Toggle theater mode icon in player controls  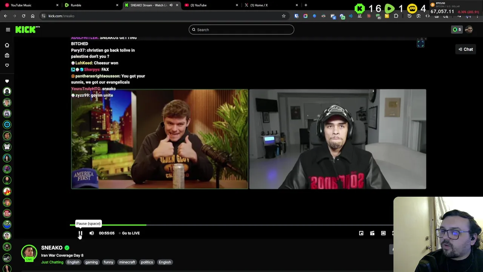tap(383, 233)
